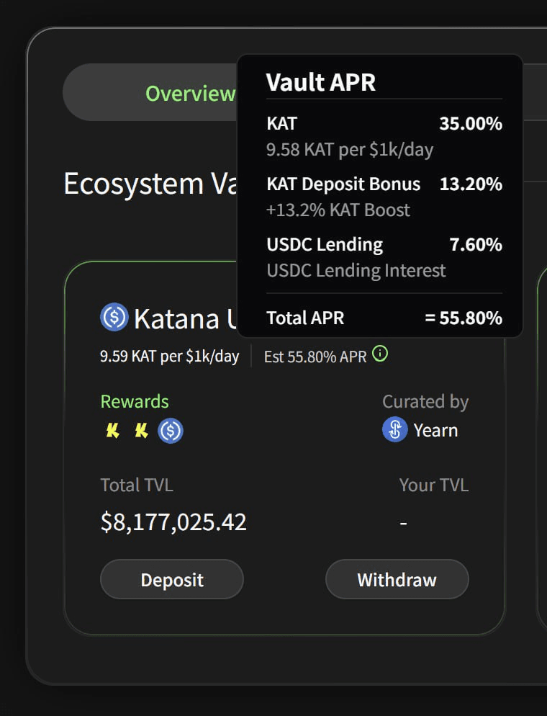The height and width of the screenshot is (716, 547).
Task: Click the KAT Deposit Bonus row
Action: coord(384,197)
